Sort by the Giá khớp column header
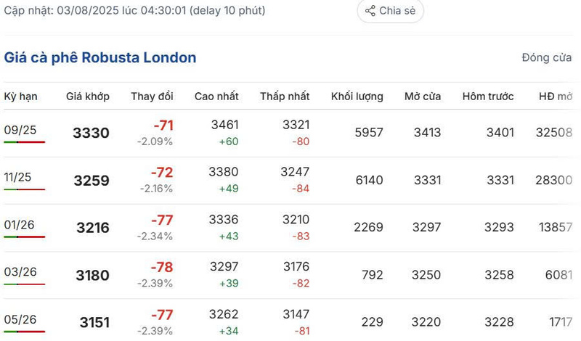The image size is (581, 341). (88, 96)
